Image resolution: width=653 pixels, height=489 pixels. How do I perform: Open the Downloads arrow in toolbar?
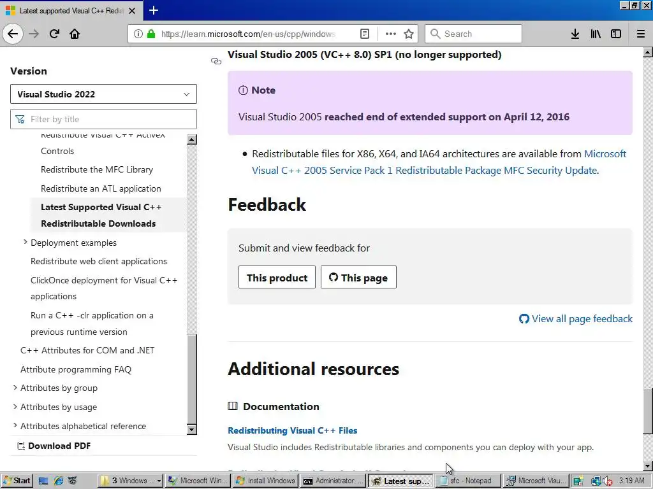coord(575,34)
